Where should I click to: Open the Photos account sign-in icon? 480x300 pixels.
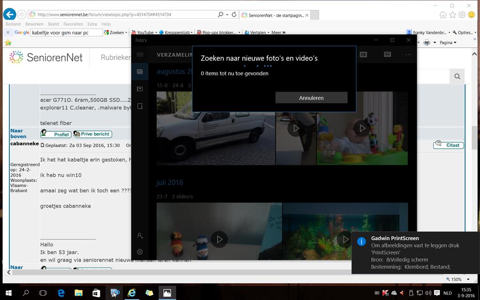click(140, 236)
